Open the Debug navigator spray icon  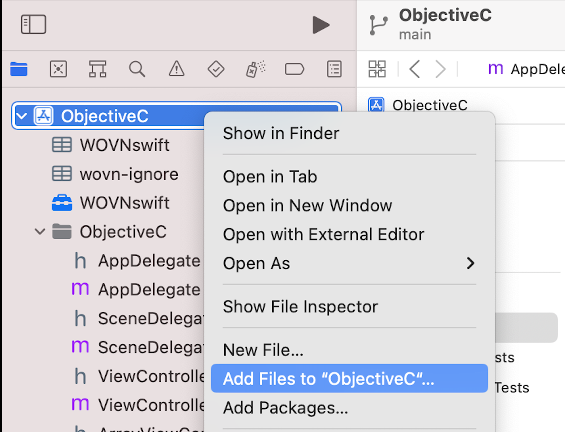[x=256, y=69]
